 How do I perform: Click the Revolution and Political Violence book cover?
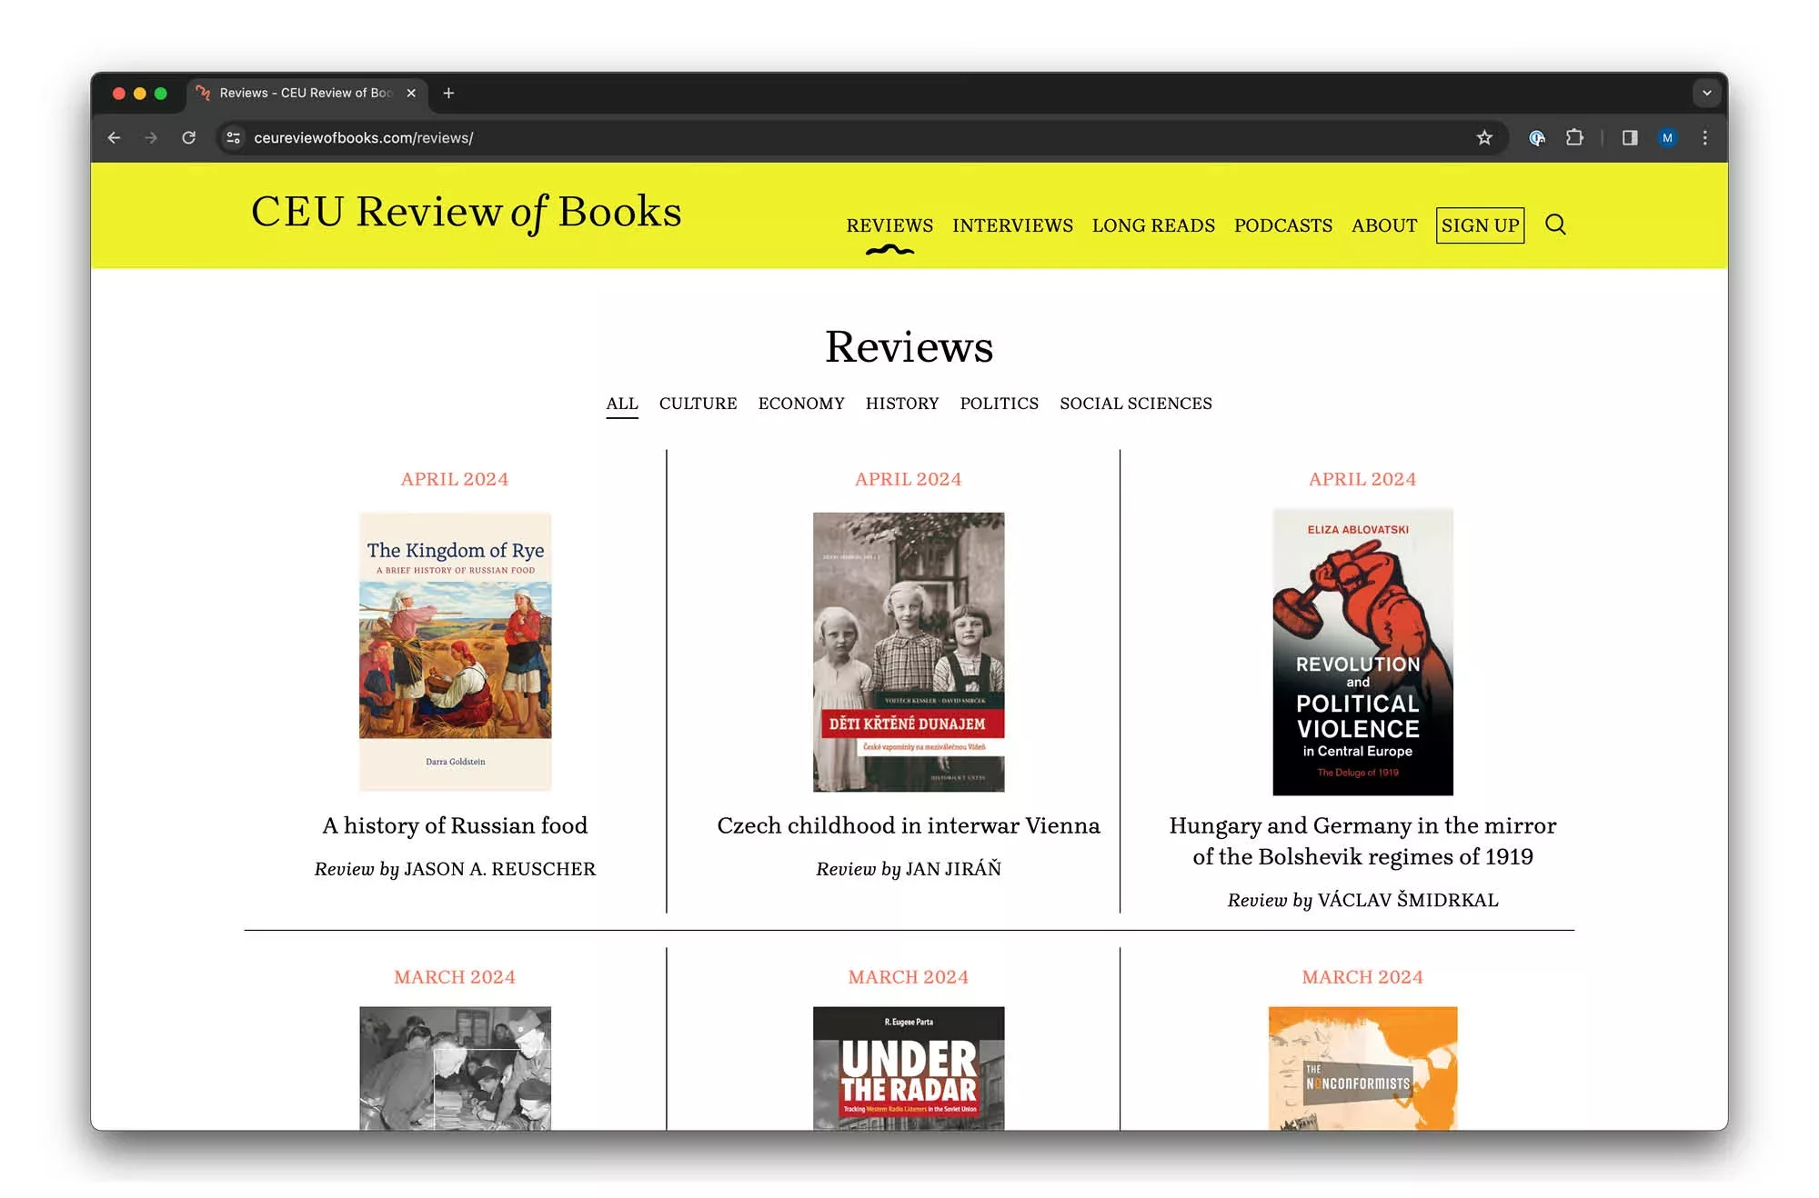click(1362, 652)
